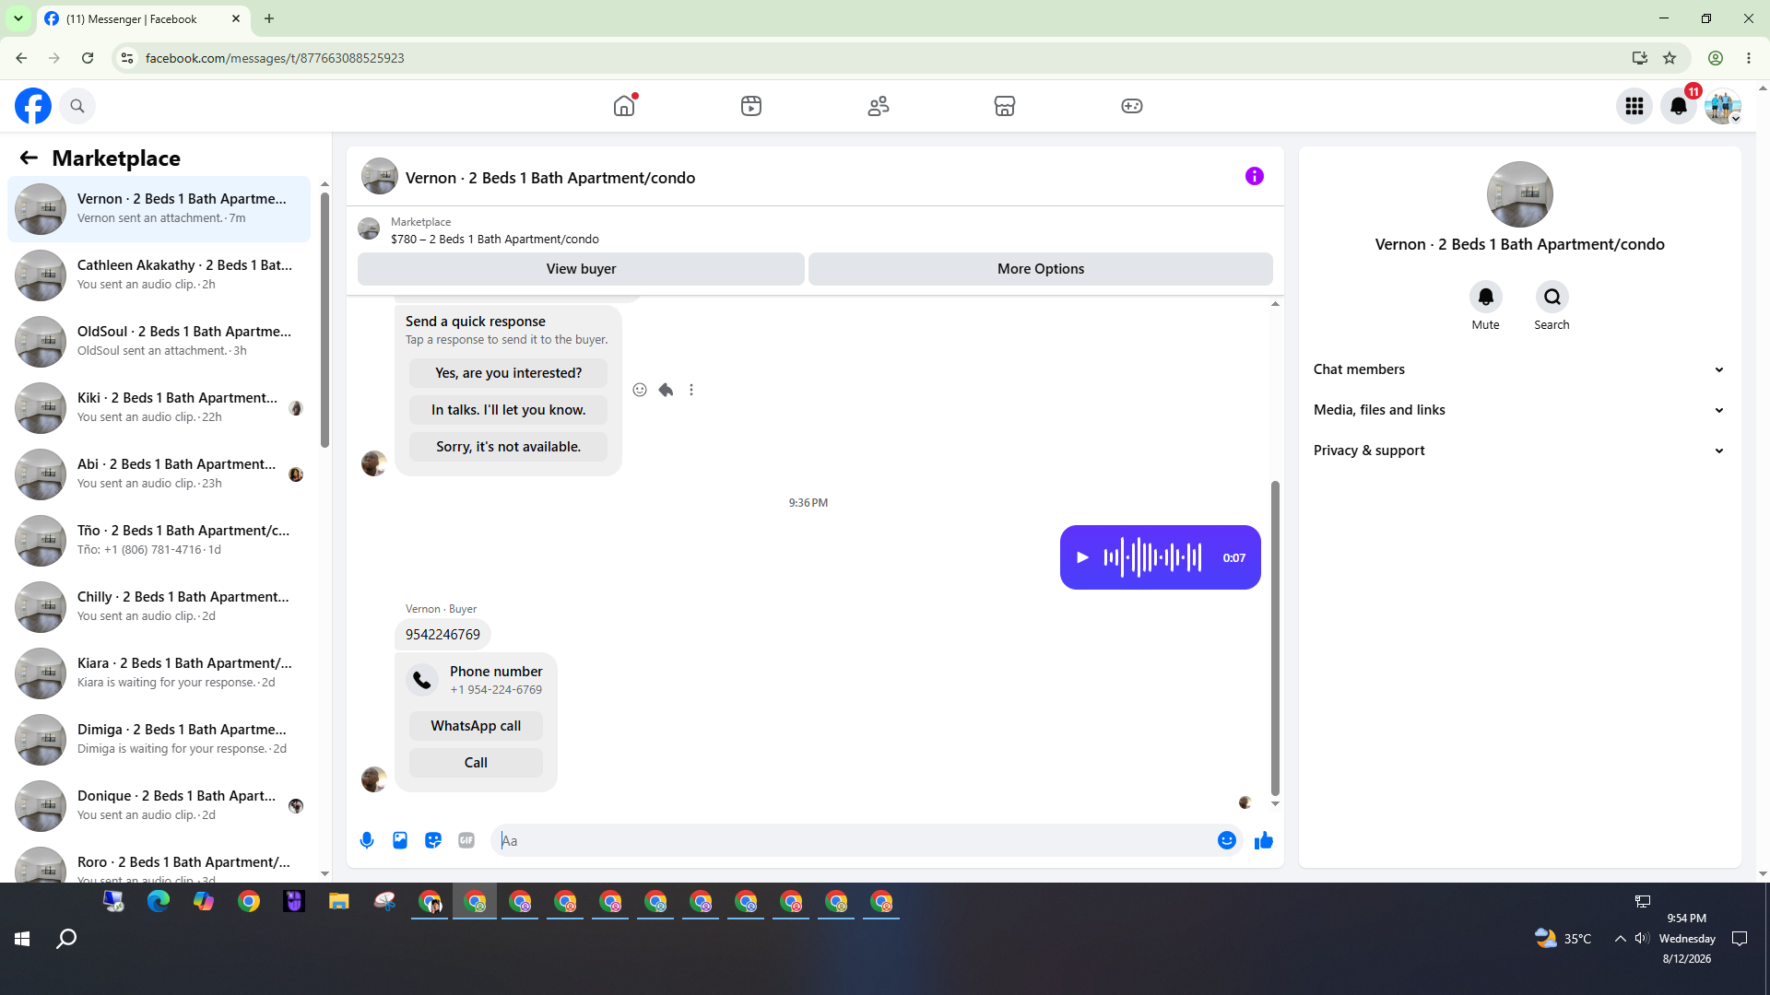Send a thumbs-up like
The height and width of the screenshot is (995, 1770).
click(x=1264, y=840)
